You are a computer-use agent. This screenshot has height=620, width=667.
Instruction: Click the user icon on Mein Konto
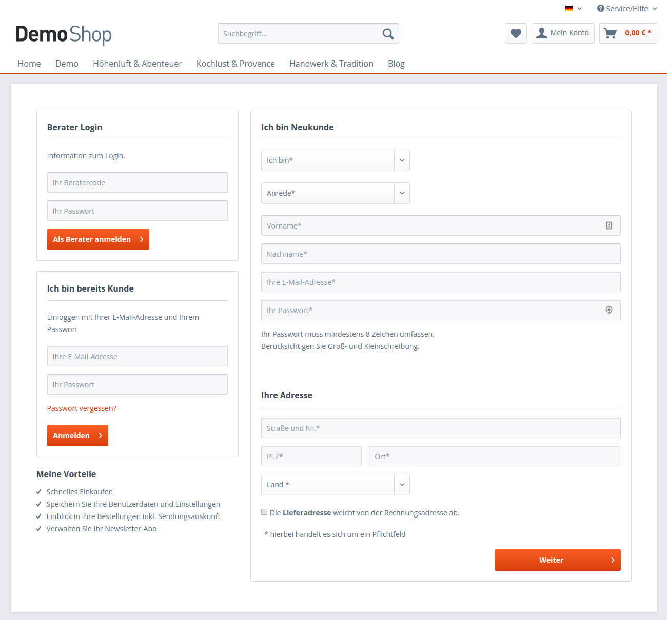coord(542,33)
